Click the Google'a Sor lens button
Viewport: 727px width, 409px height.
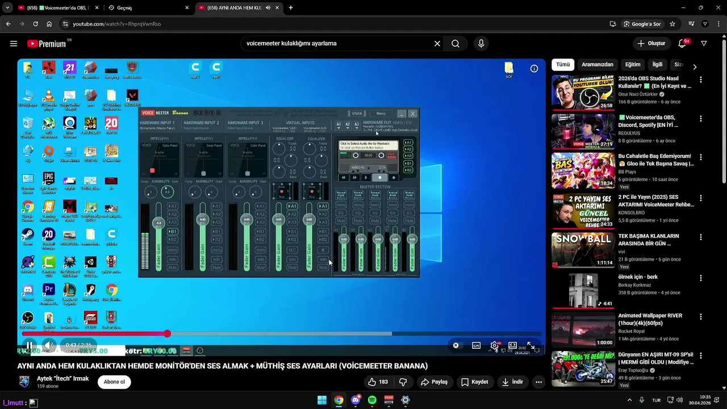click(x=642, y=24)
